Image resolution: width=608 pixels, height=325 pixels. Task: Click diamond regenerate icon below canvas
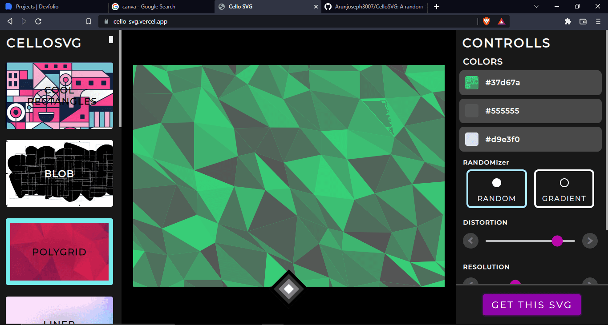click(289, 289)
